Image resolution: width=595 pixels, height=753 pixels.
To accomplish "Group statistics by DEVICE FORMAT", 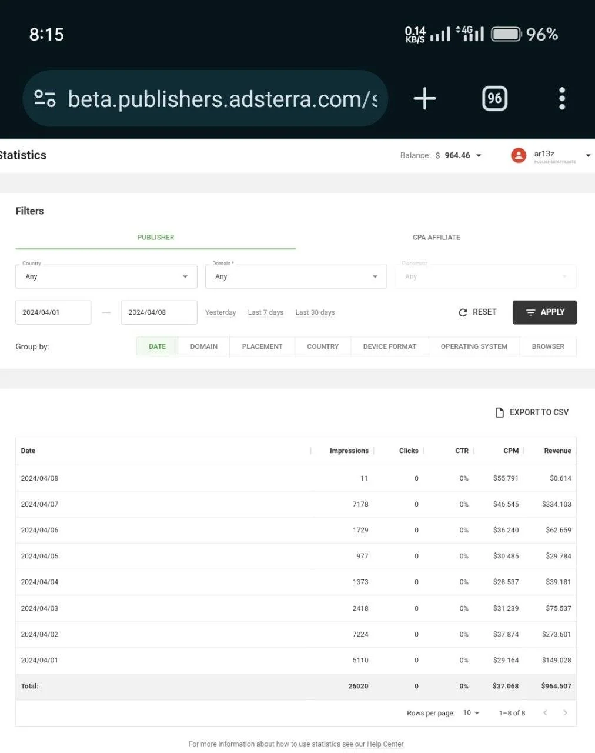I will (x=390, y=346).
